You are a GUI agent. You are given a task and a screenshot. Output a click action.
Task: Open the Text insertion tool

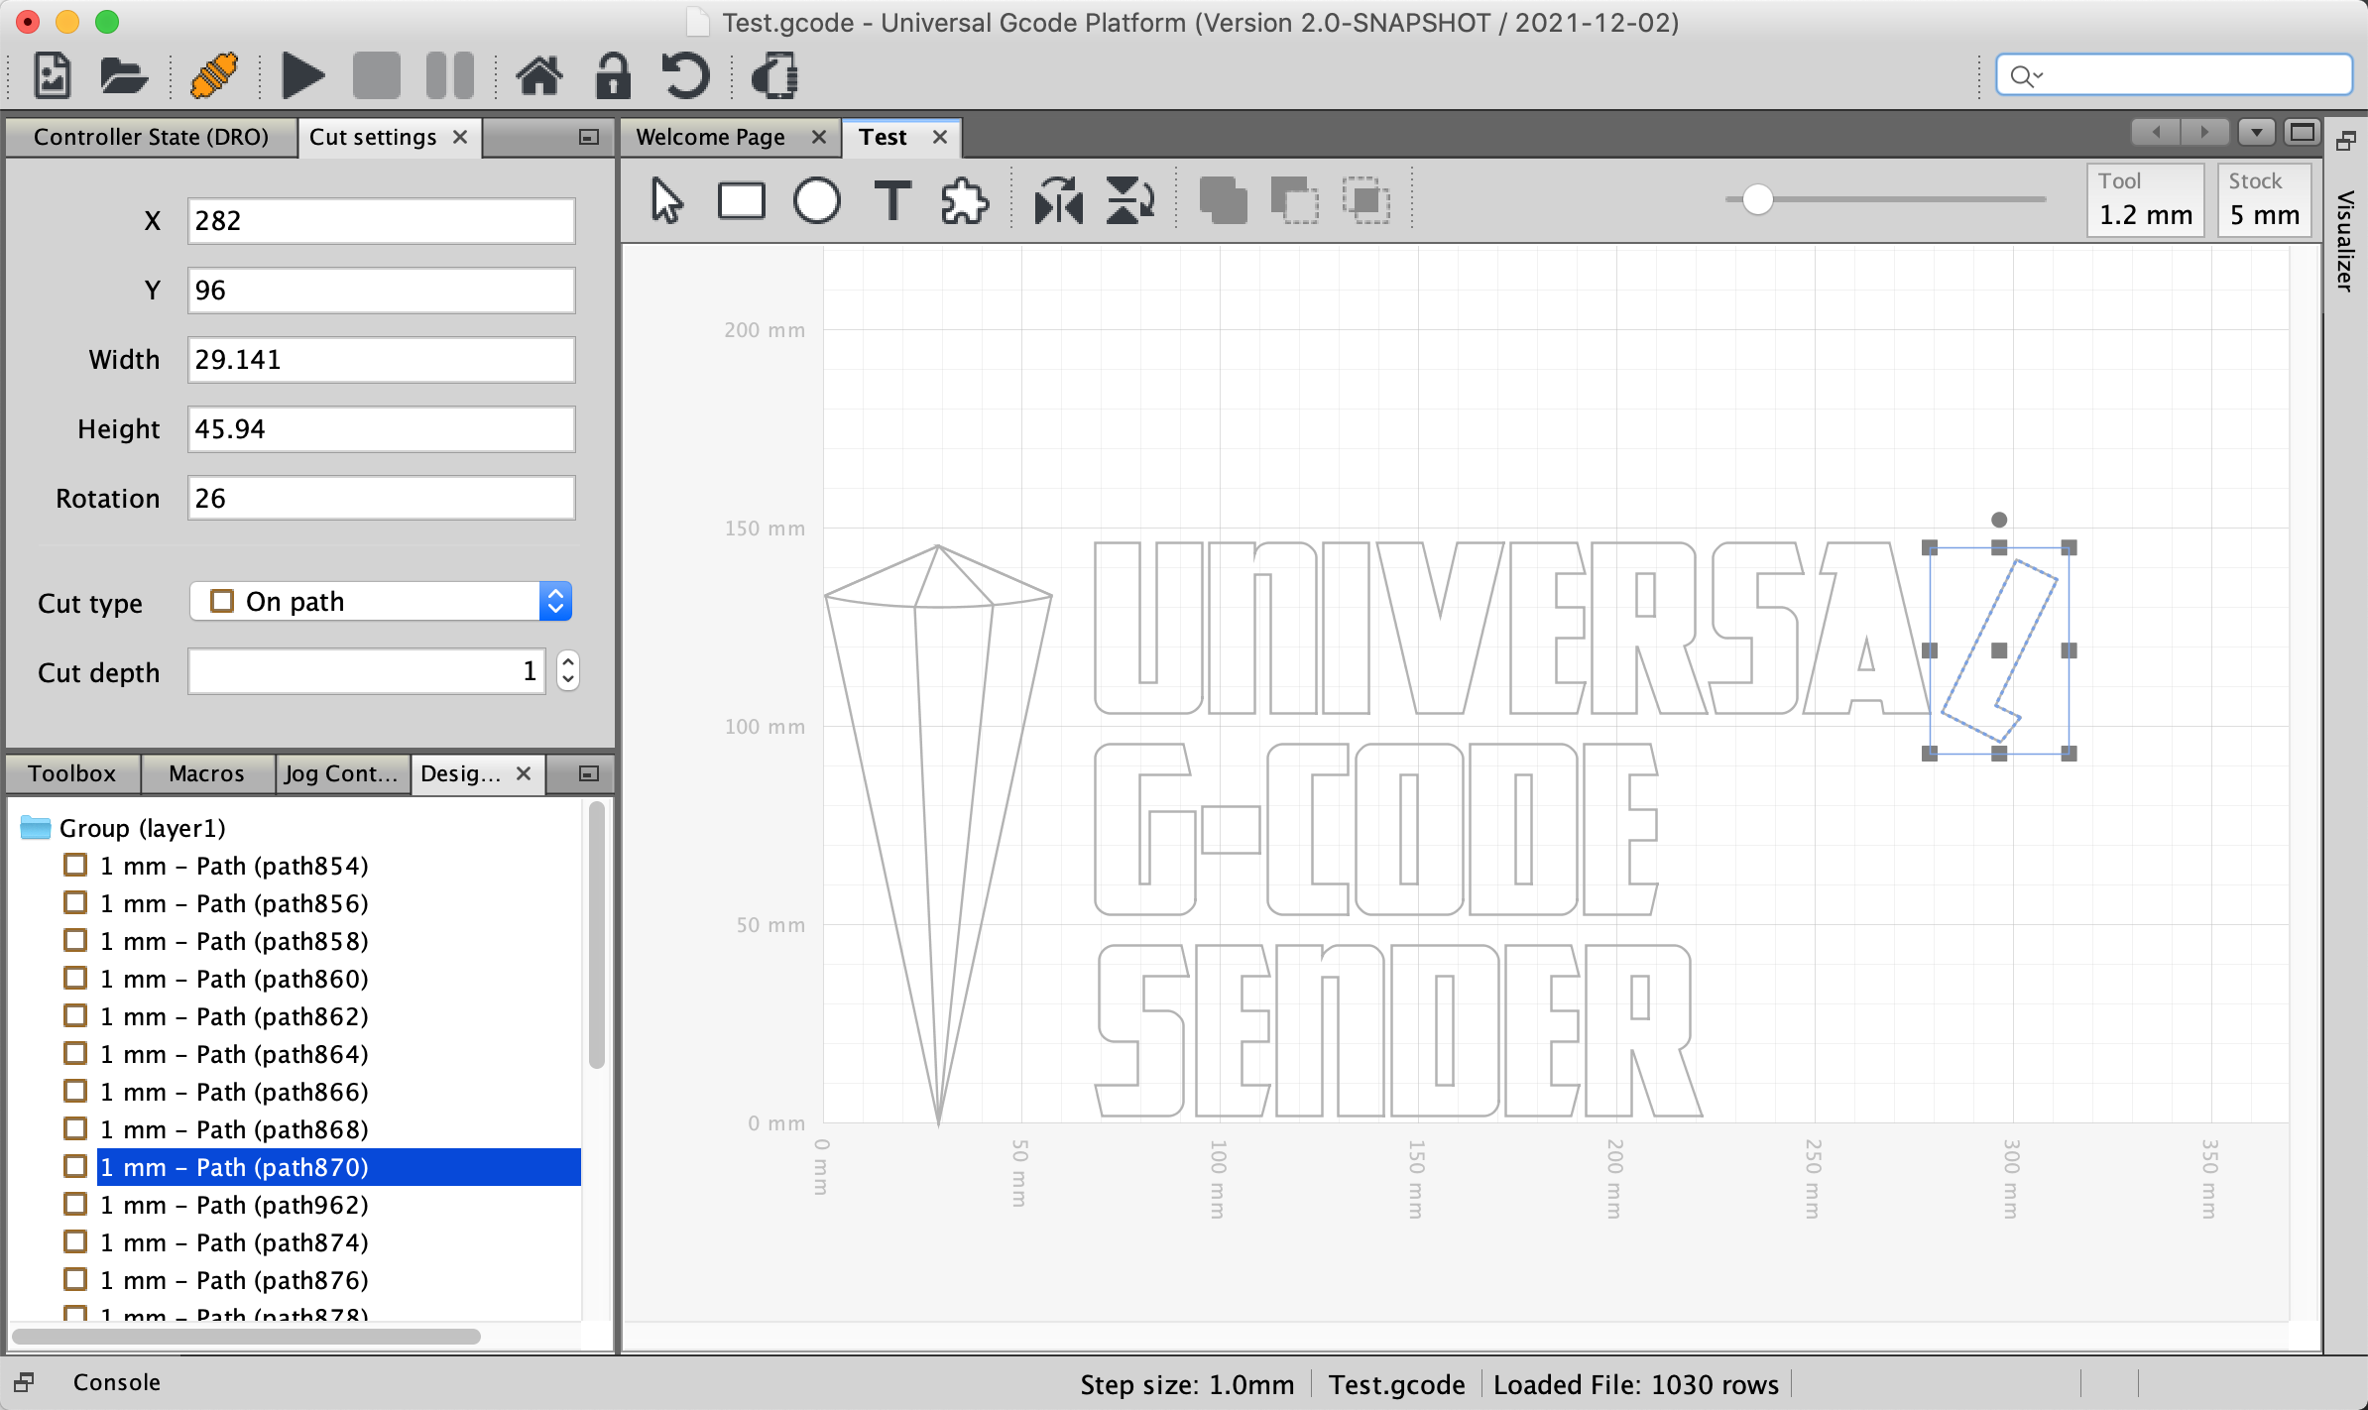pyautogui.click(x=891, y=200)
